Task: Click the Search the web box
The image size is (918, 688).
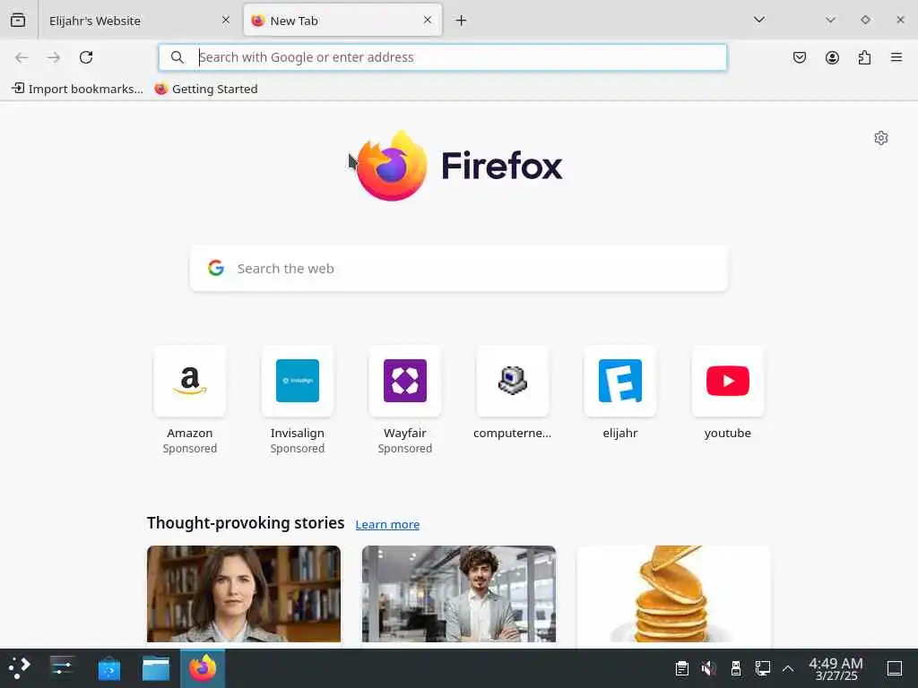Action: click(459, 269)
